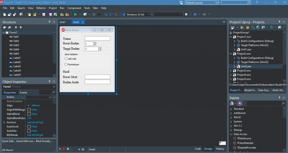Open the Action property dropdown
The width and height of the screenshot is (288, 153).
tap(50, 97)
